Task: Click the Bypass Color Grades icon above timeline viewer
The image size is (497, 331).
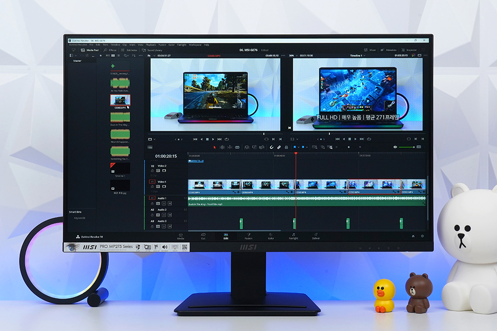Action: point(414,56)
